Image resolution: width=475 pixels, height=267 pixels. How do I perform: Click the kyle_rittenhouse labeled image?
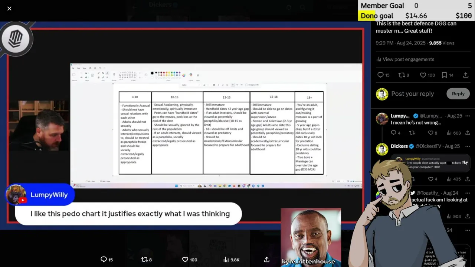pyautogui.click(x=311, y=237)
